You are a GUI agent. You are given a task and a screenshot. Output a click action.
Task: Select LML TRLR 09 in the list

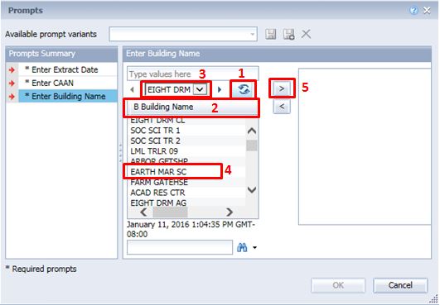(186, 151)
